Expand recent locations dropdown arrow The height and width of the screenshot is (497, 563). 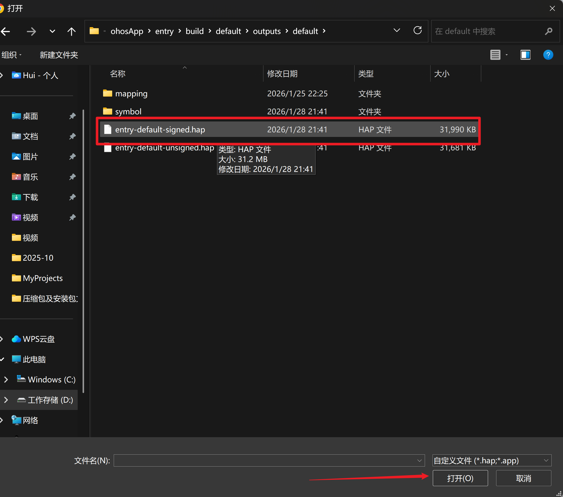52,31
